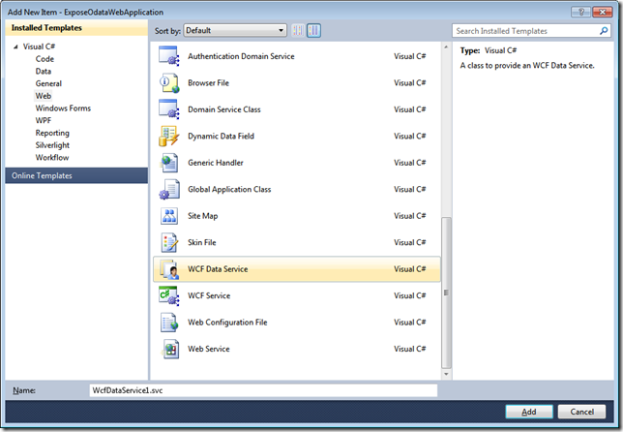Pick the Global Application Class icon
This screenshot has width=623, height=432.
[x=169, y=189]
